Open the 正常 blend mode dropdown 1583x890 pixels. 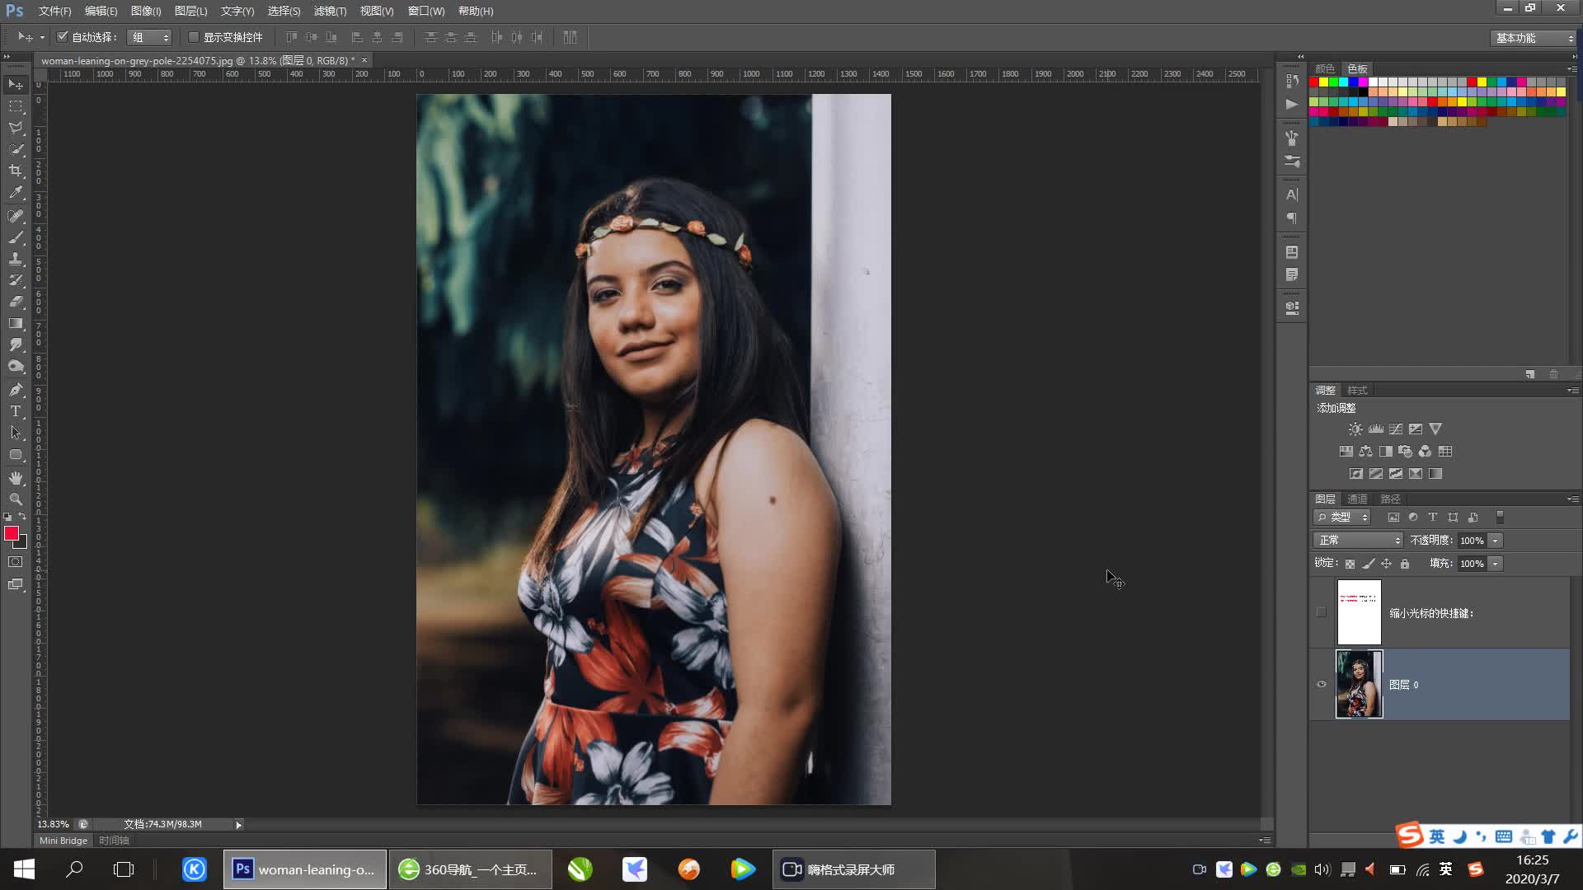tap(1358, 541)
